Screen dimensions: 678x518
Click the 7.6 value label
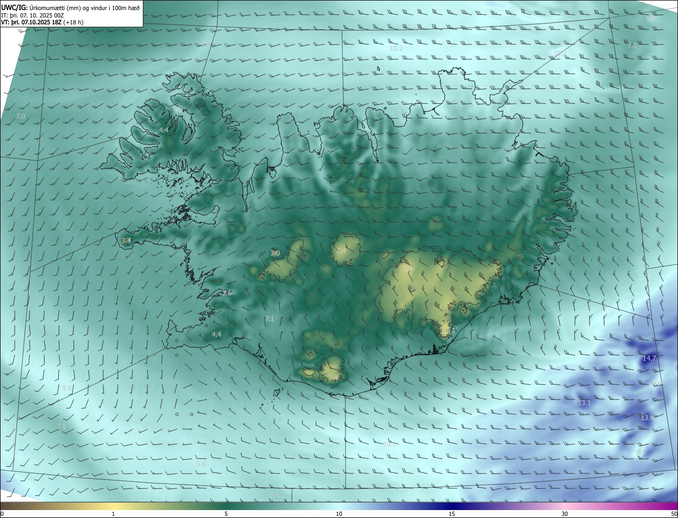(x=227, y=293)
